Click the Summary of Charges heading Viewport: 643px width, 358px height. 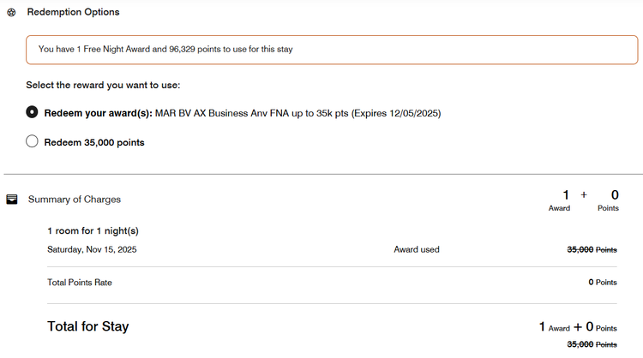pos(75,200)
